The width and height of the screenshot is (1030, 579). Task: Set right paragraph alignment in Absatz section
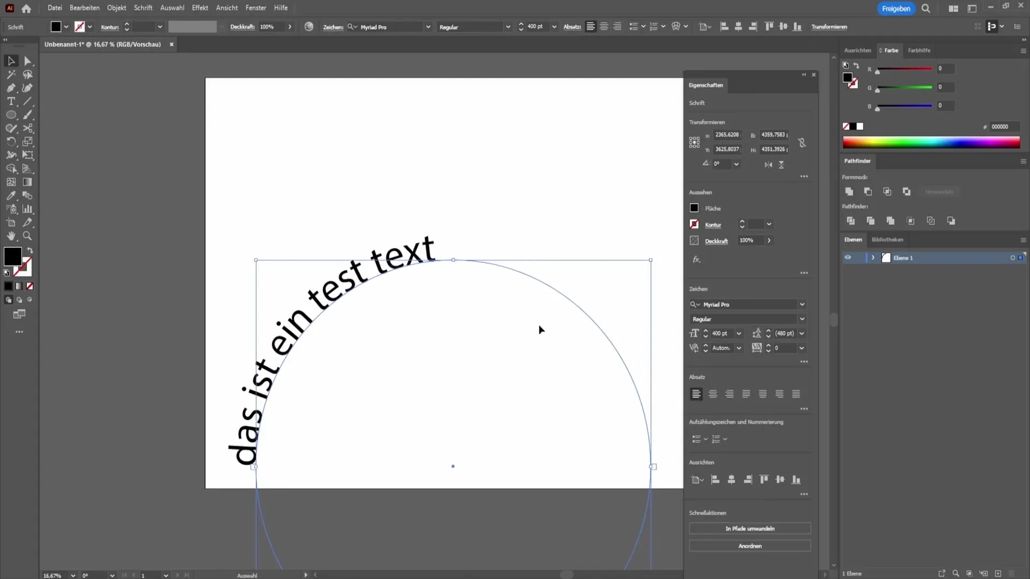730,394
